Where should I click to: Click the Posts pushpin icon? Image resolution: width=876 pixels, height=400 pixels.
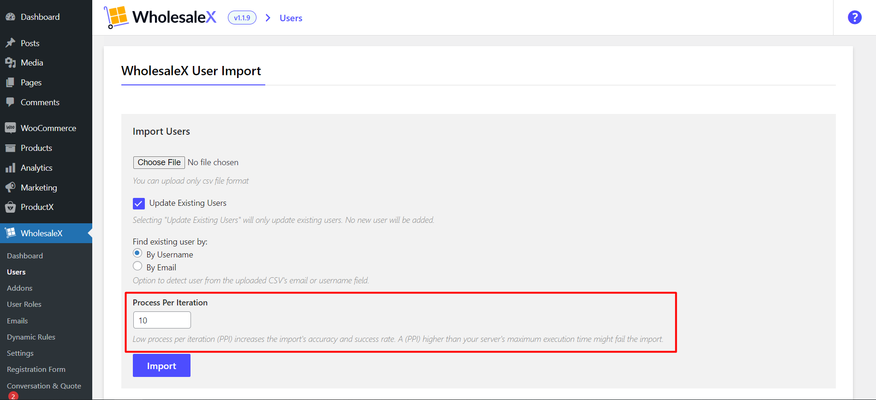10,43
